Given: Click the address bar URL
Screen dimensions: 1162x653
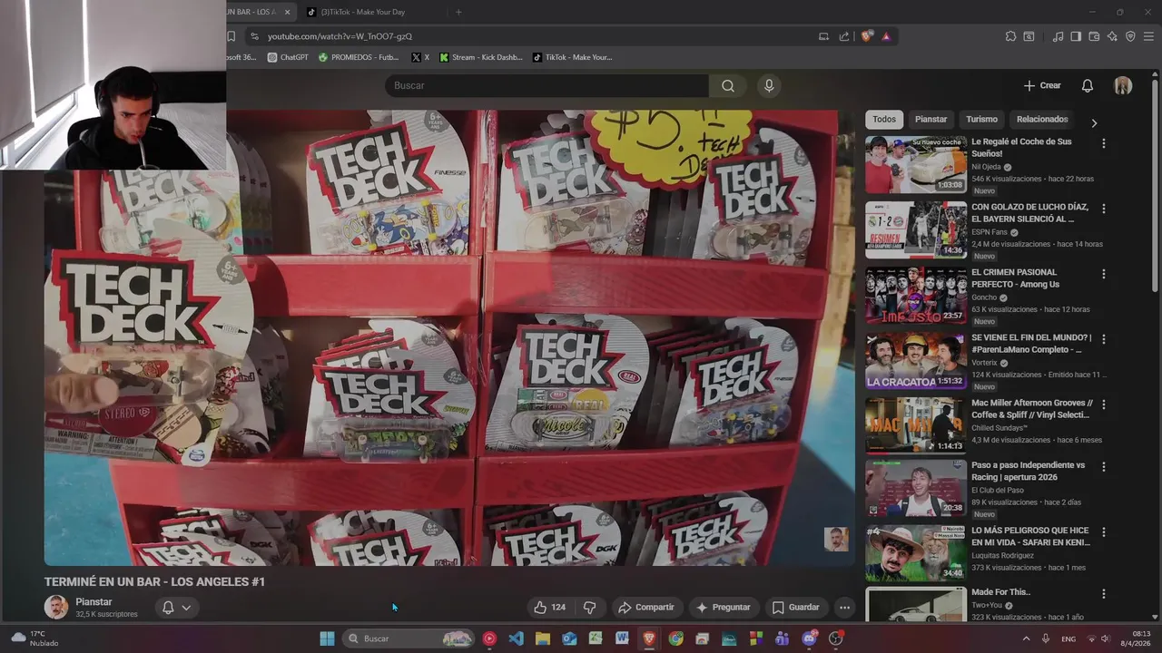Looking at the screenshot, I should 340,36.
